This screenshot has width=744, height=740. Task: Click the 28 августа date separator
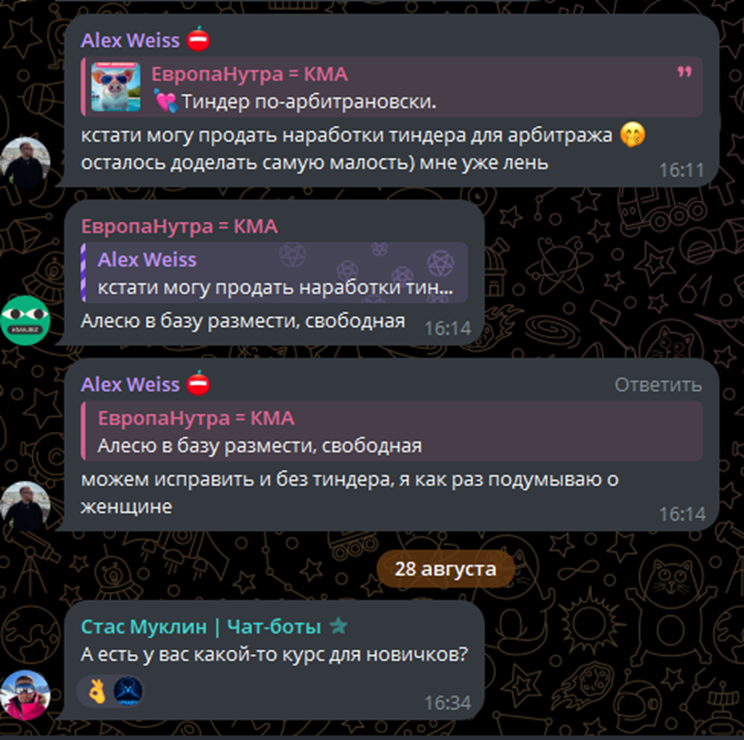(446, 568)
